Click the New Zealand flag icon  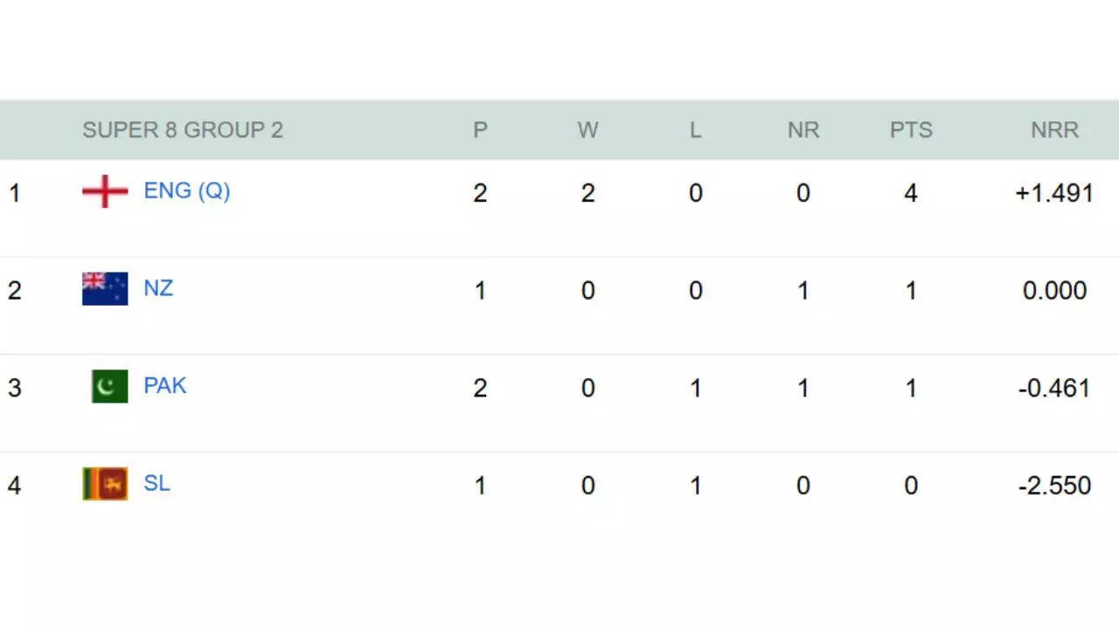(105, 289)
